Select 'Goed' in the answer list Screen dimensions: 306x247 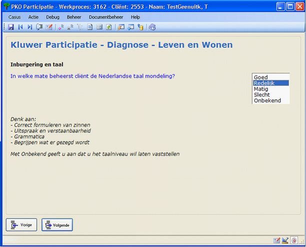pos(271,77)
